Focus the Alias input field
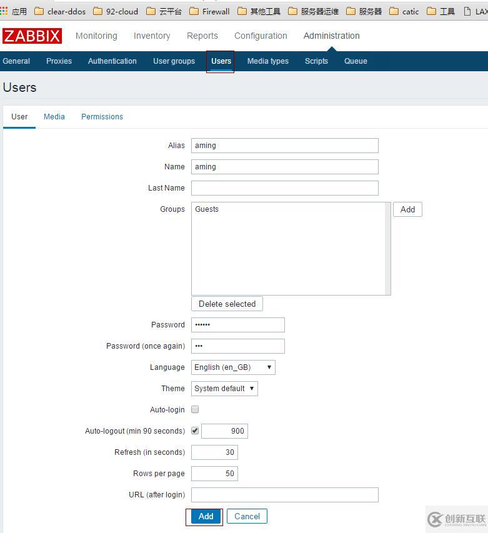488x533 pixels. click(285, 146)
